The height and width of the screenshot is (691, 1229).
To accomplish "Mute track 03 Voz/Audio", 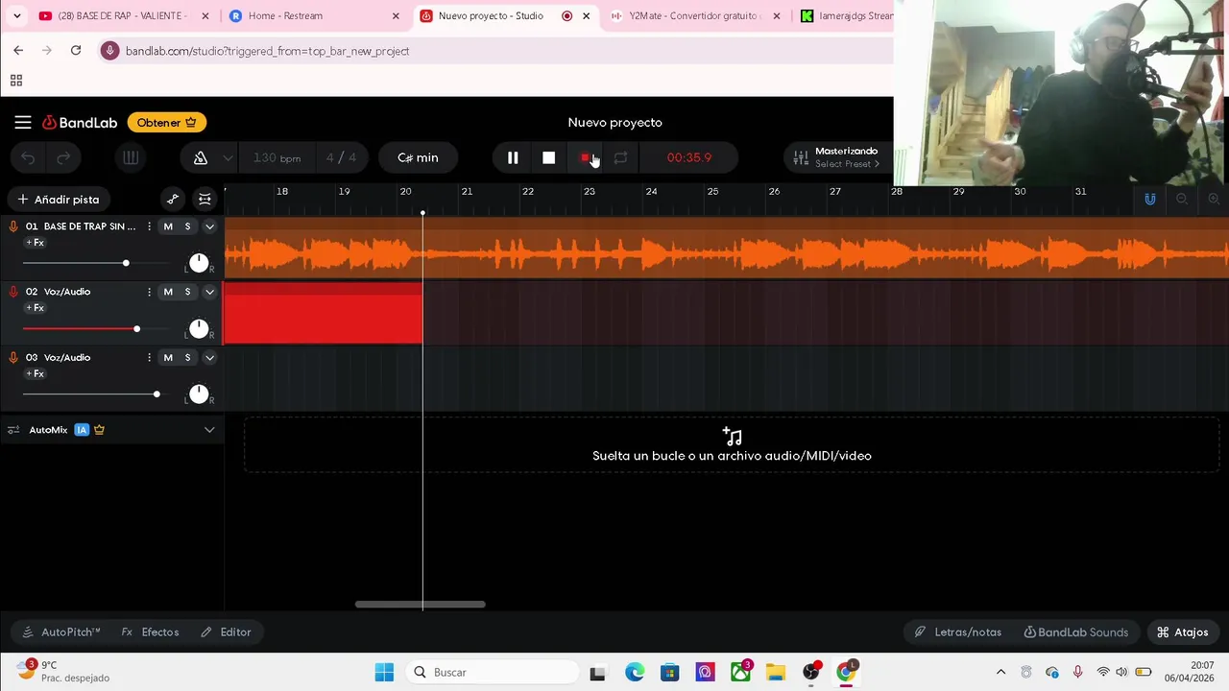I will click(168, 357).
